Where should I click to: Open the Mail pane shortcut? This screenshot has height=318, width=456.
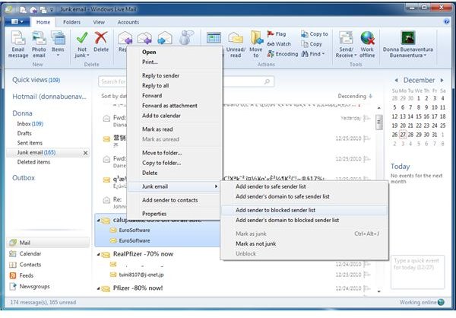click(48, 243)
